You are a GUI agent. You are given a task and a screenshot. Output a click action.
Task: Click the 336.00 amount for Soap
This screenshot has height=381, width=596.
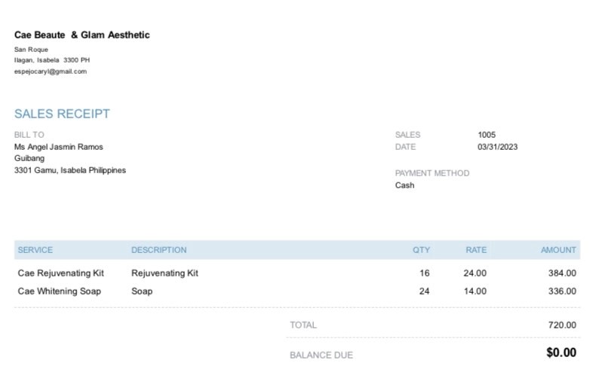click(562, 291)
